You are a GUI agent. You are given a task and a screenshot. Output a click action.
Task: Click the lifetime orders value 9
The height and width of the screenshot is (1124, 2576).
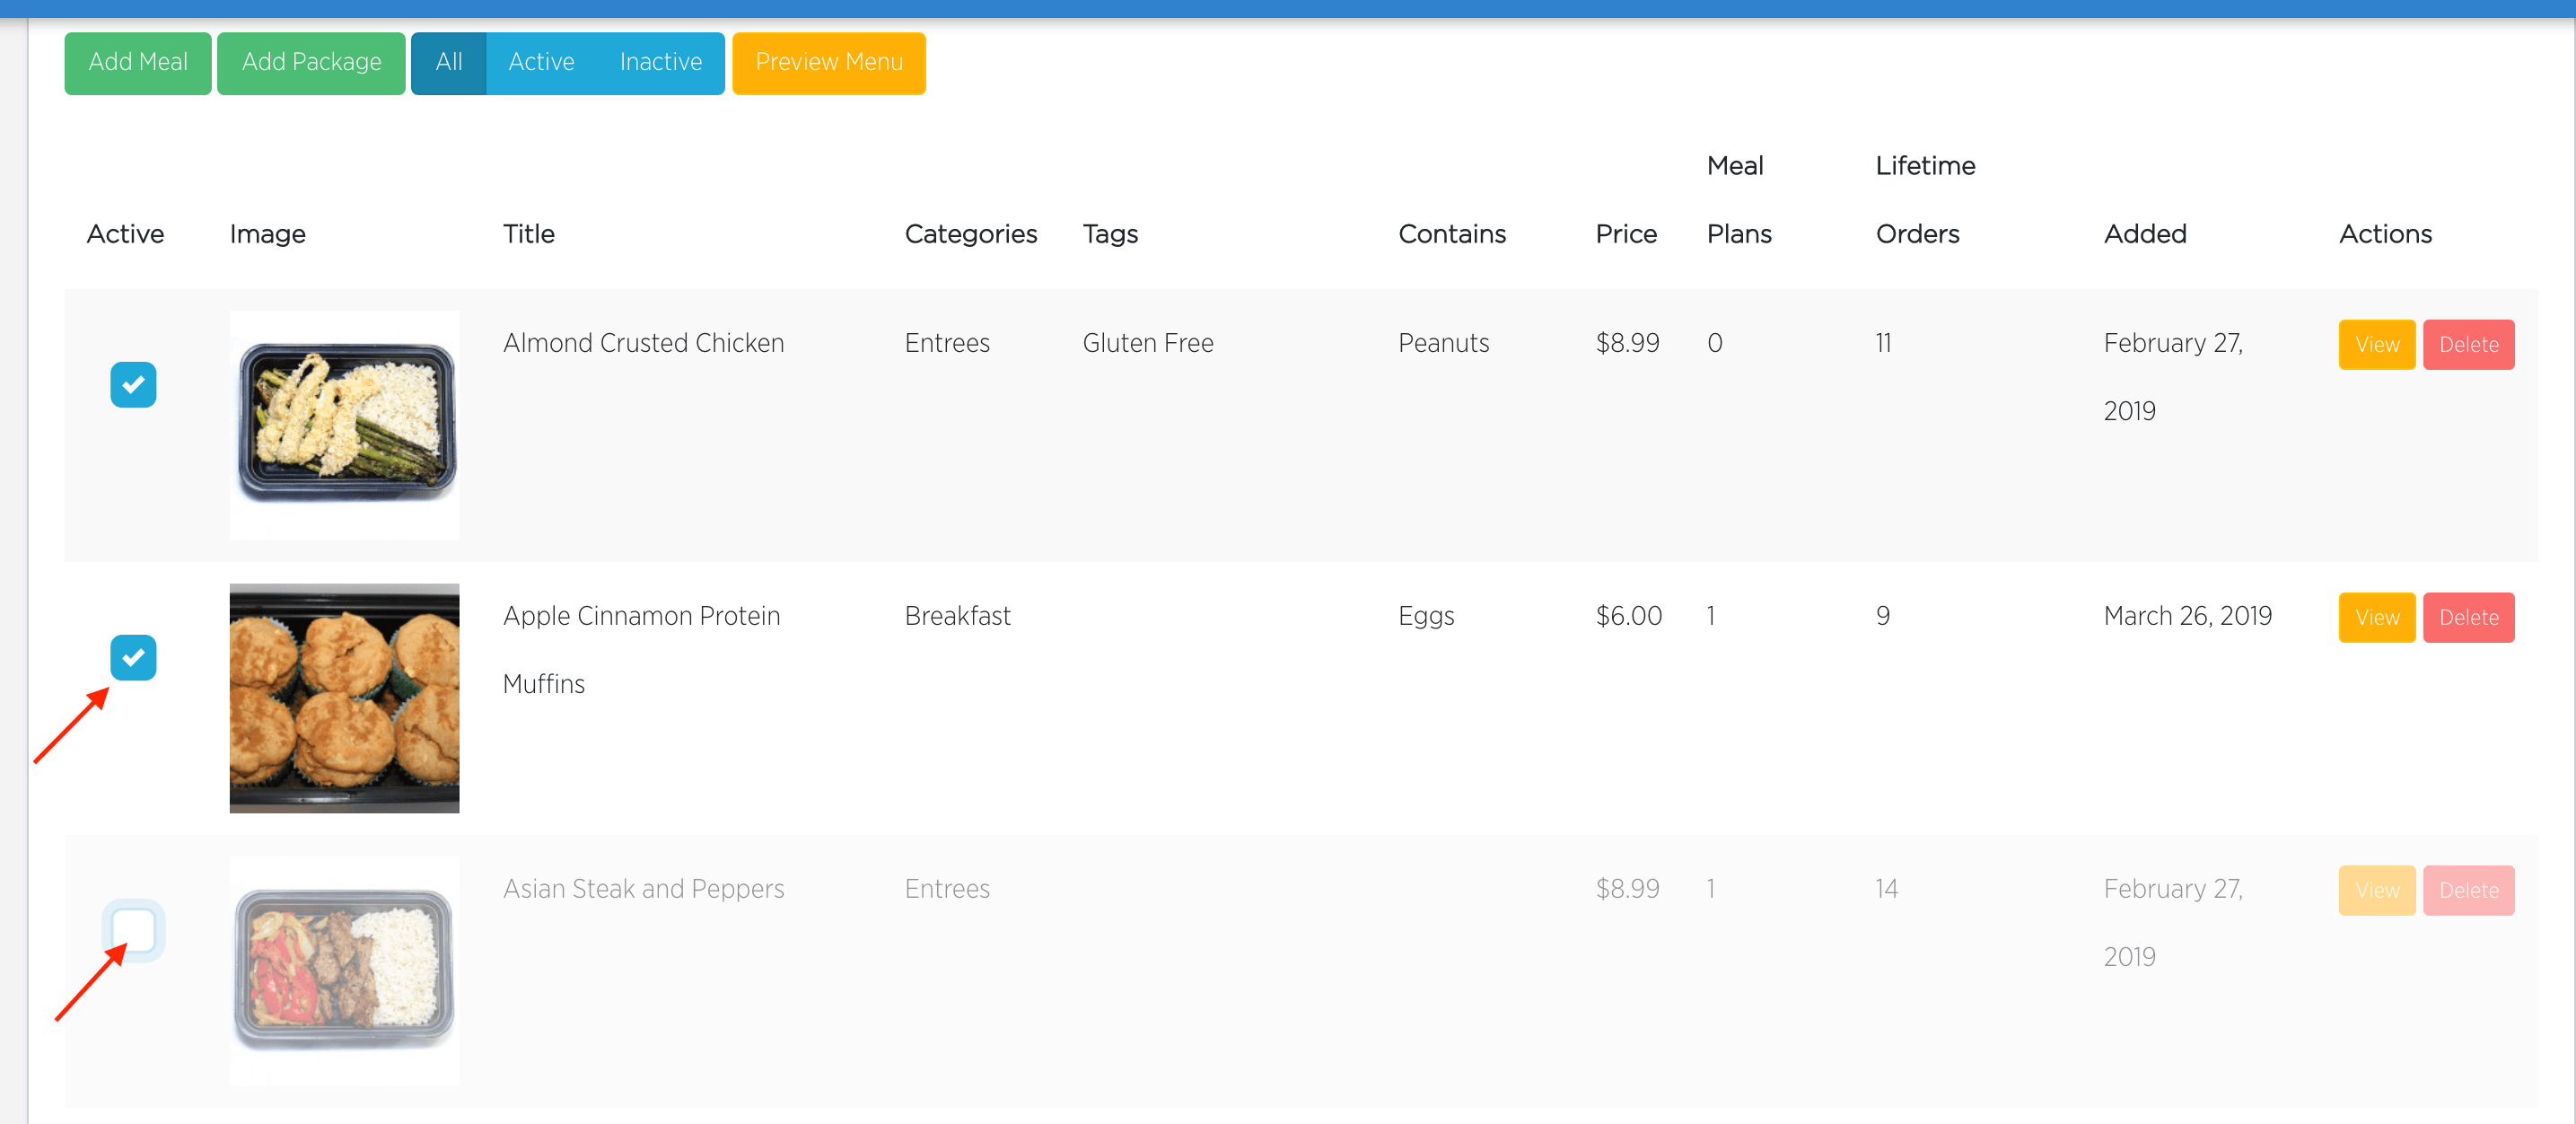click(x=1883, y=616)
